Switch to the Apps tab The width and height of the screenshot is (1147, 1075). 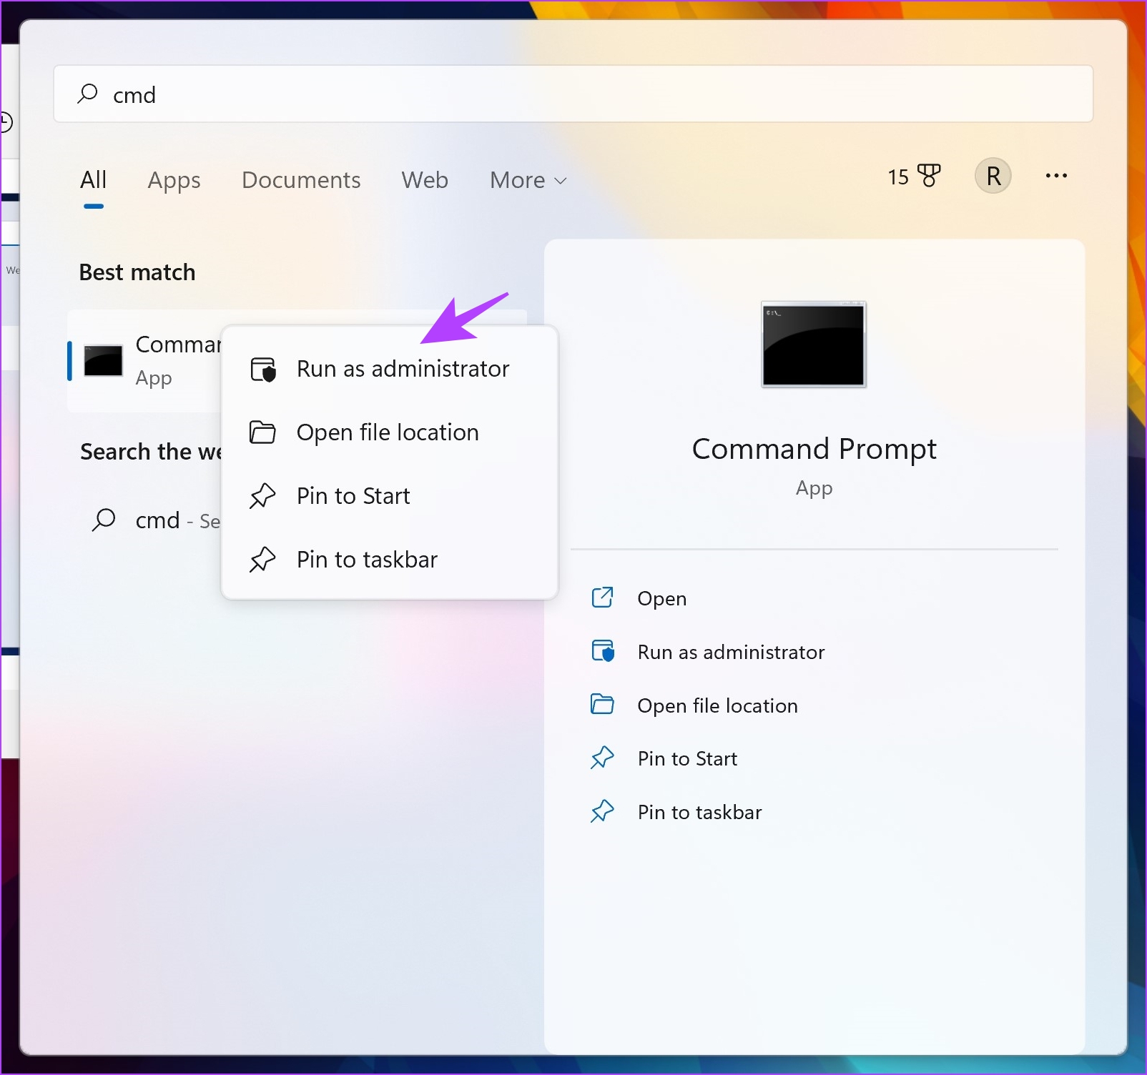[x=174, y=180]
